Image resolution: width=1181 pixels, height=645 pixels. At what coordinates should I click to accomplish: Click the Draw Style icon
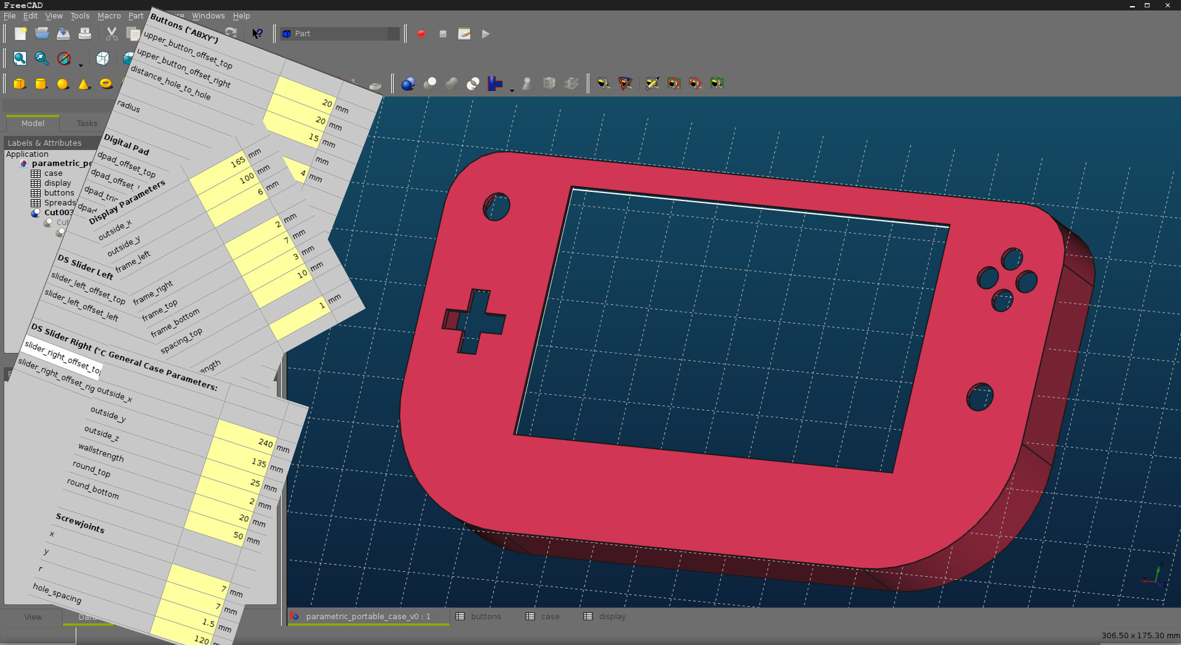(64, 58)
